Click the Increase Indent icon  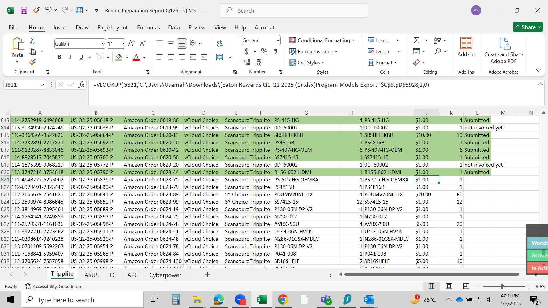pyautogui.click(x=204, y=57)
